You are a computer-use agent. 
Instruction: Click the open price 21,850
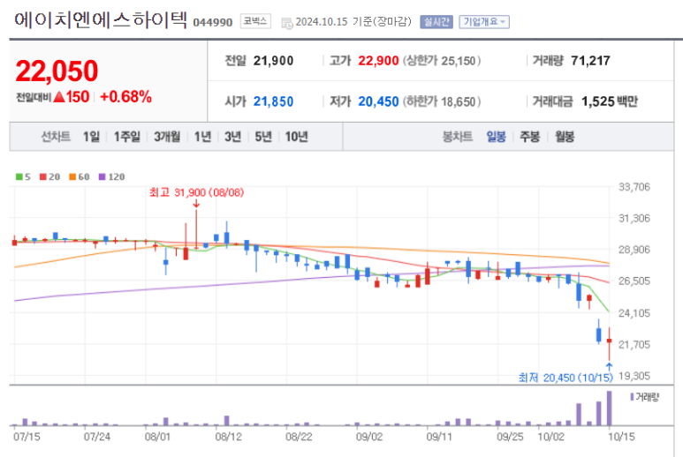(x=274, y=101)
